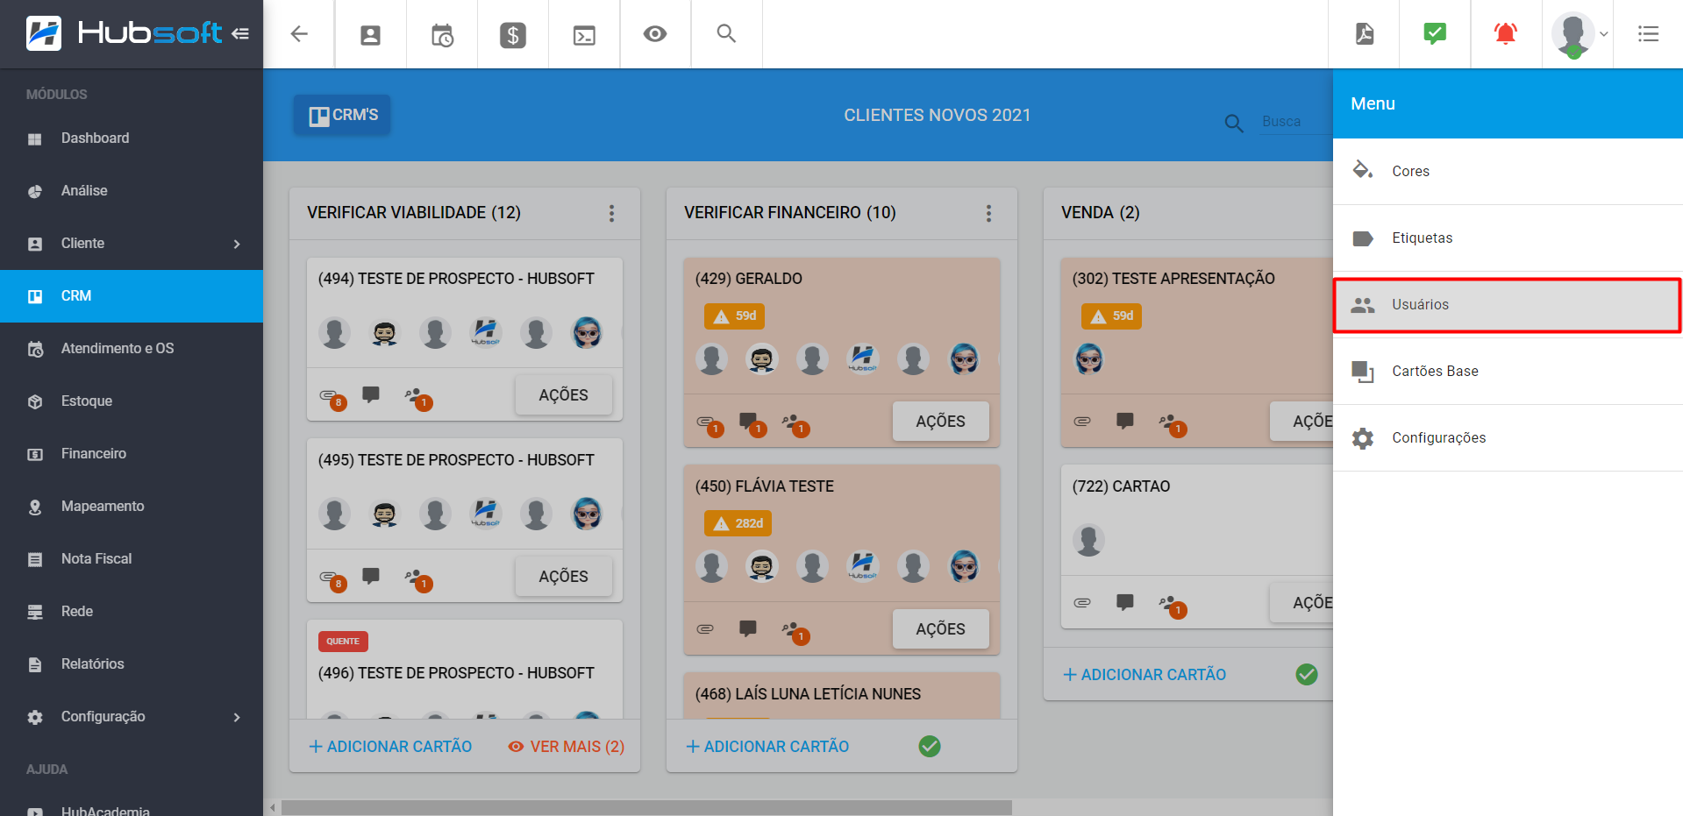Click the attachment paperclip on GERALDO card

pyautogui.click(x=705, y=422)
